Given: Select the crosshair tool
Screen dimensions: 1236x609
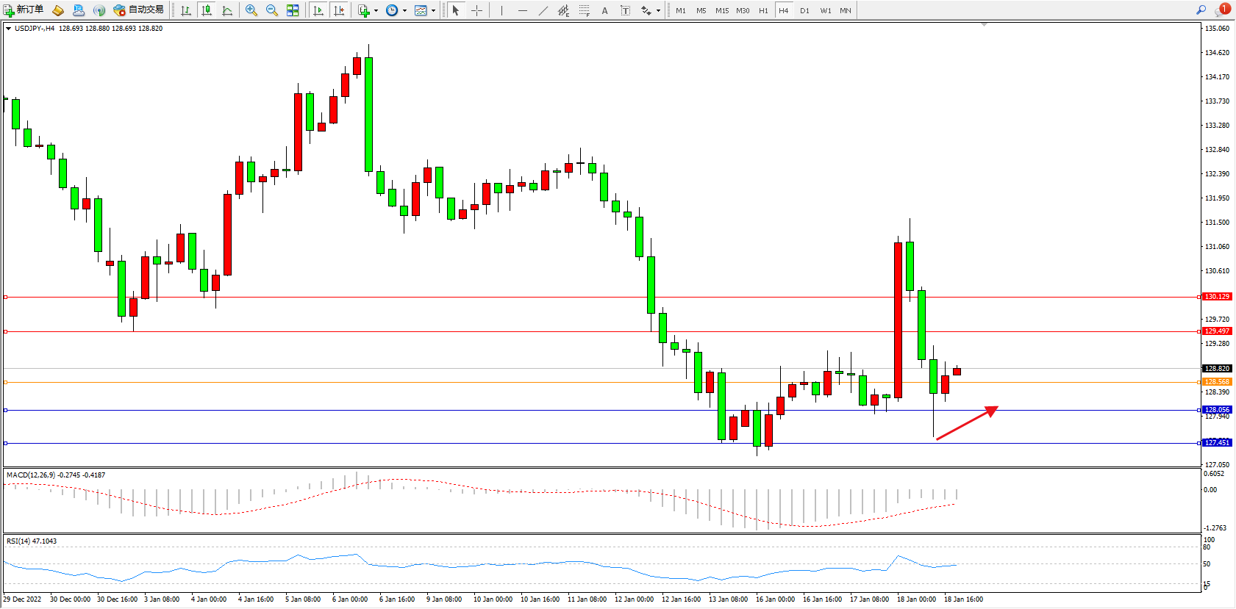Looking at the screenshot, I should pos(476,10).
